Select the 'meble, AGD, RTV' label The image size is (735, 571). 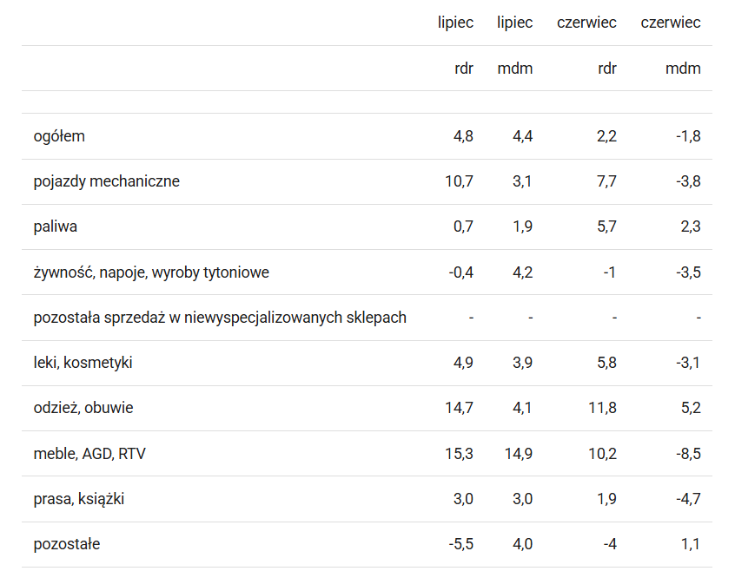(x=89, y=454)
